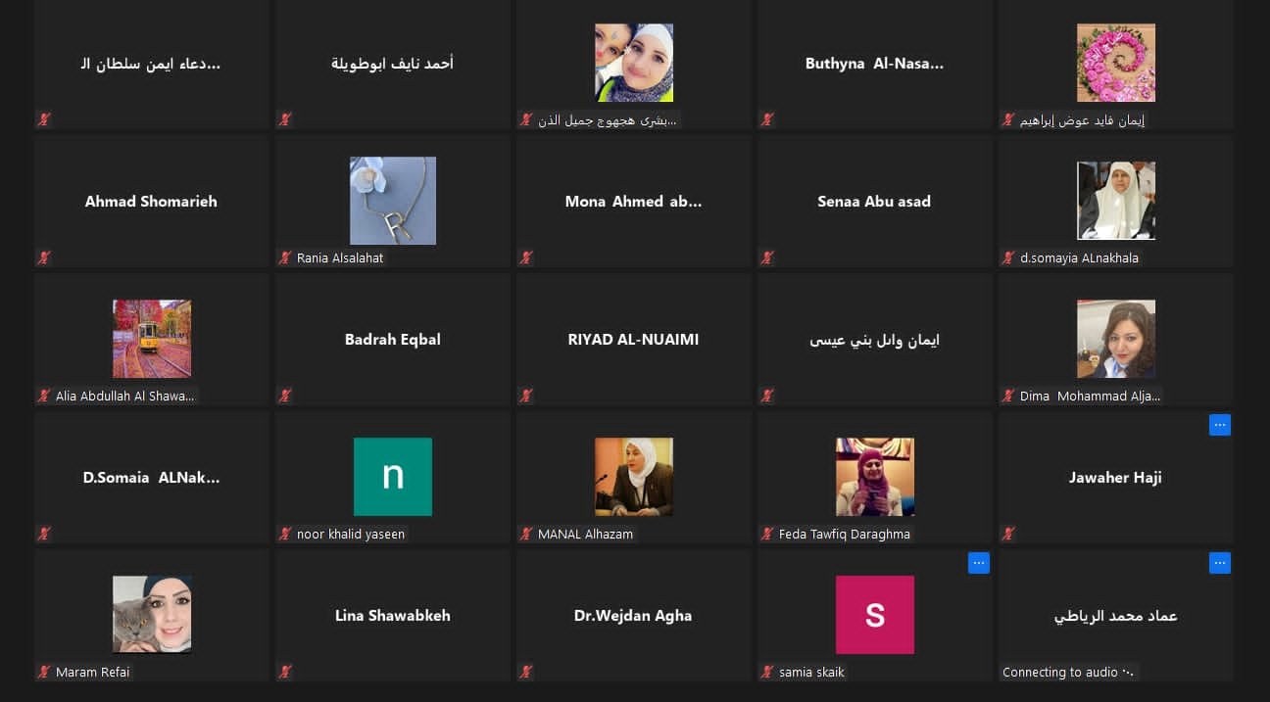Screen dimensions: 1270x702
Task: Select Badrah Eqbal participant tile
Action: (x=393, y=339)
